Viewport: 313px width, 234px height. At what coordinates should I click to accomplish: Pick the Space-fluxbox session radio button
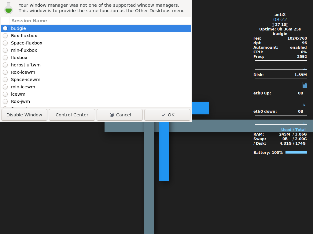tap(6, 43)
